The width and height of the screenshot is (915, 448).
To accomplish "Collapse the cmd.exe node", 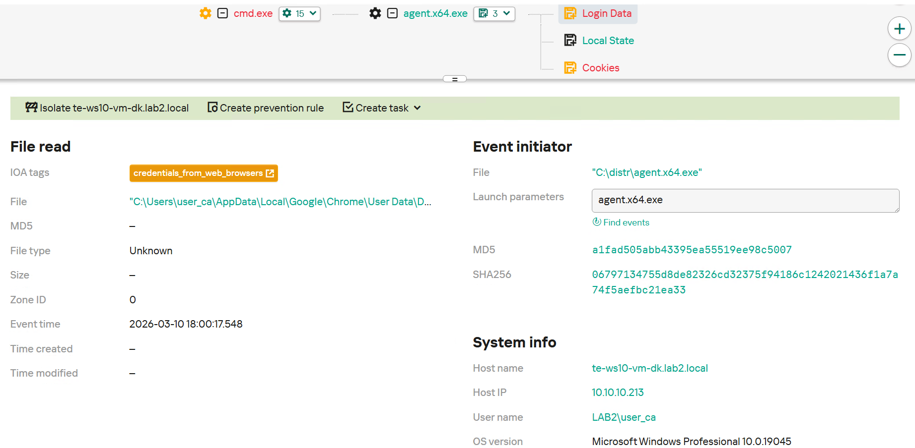I will click(x=223, y=13).
